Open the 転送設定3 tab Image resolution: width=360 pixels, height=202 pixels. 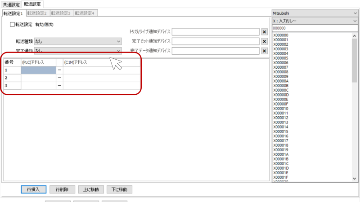(61, 13)
